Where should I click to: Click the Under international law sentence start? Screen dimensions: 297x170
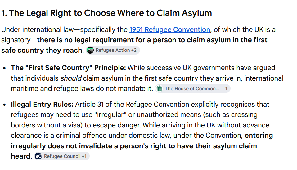[37, 30]
